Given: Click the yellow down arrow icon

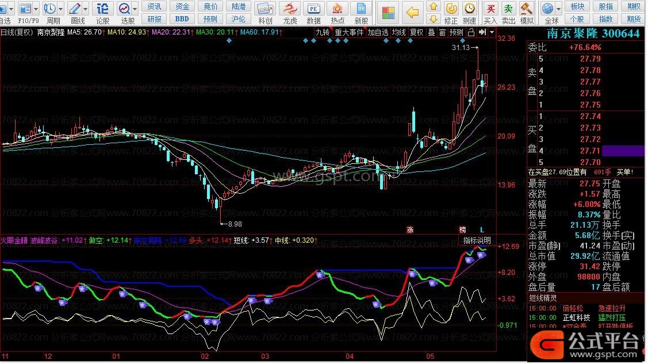Looking at the screenshot, I should 434,19.
